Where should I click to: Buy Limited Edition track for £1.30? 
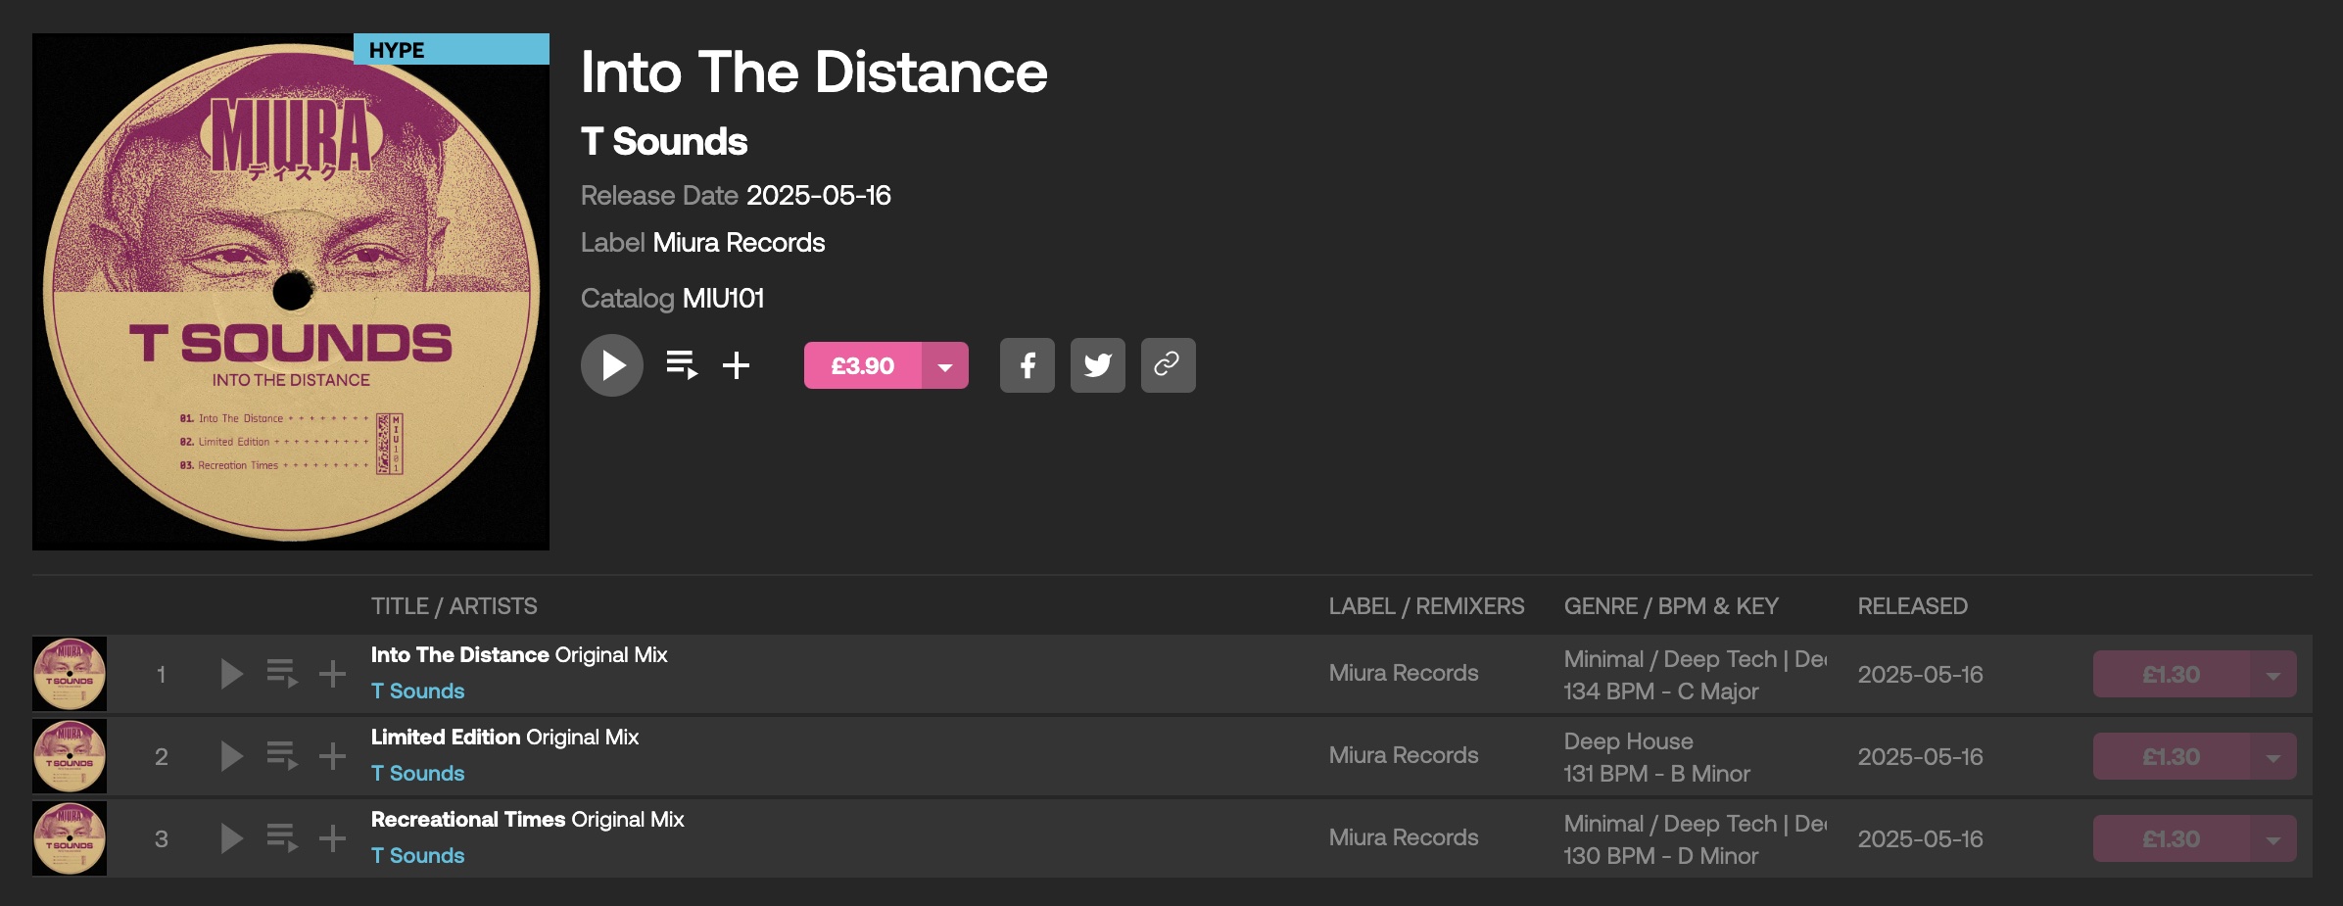(x=2171, y=757)
